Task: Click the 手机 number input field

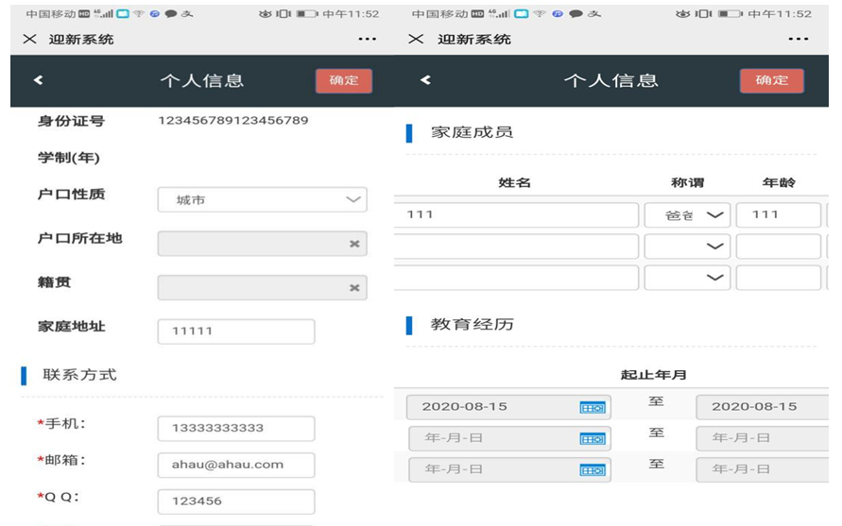Action: pos(235,429)
